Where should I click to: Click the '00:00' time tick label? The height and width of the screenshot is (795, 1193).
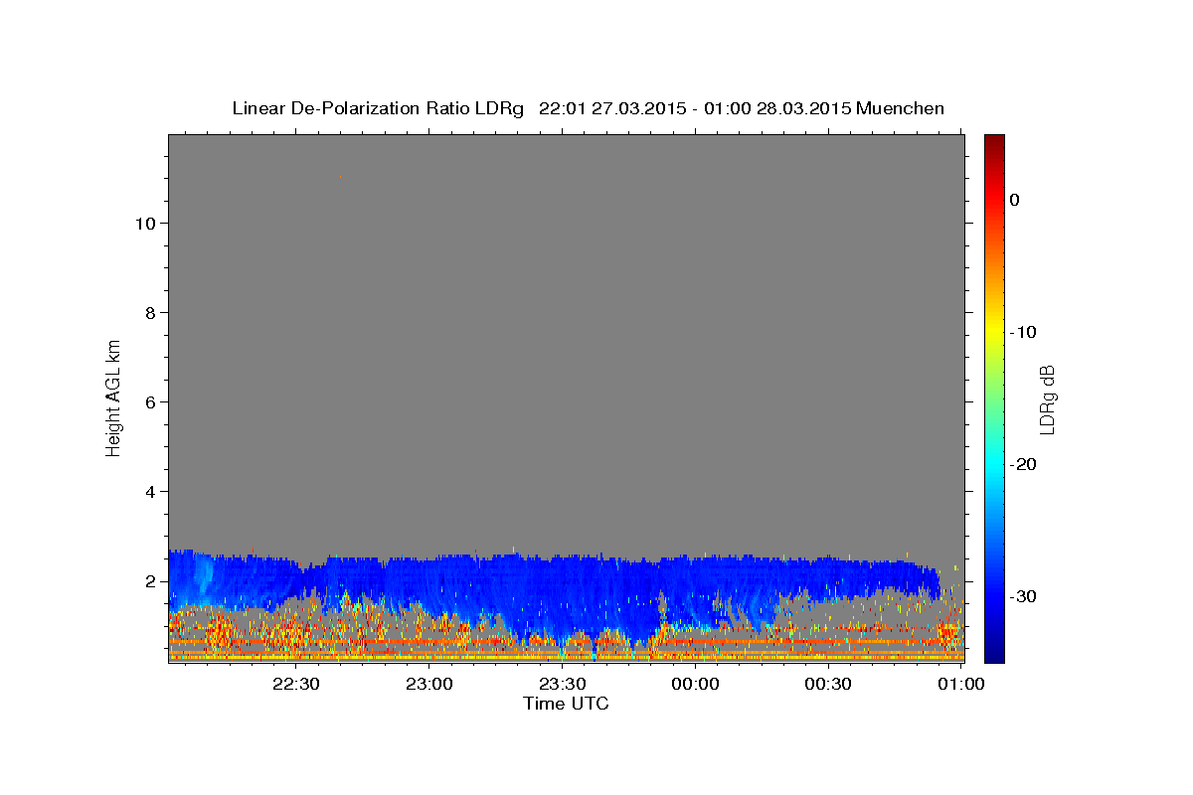click(x=695, y=684)
